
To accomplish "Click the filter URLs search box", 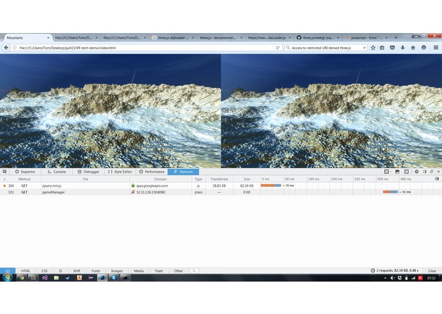I will (x=194, y=271).
